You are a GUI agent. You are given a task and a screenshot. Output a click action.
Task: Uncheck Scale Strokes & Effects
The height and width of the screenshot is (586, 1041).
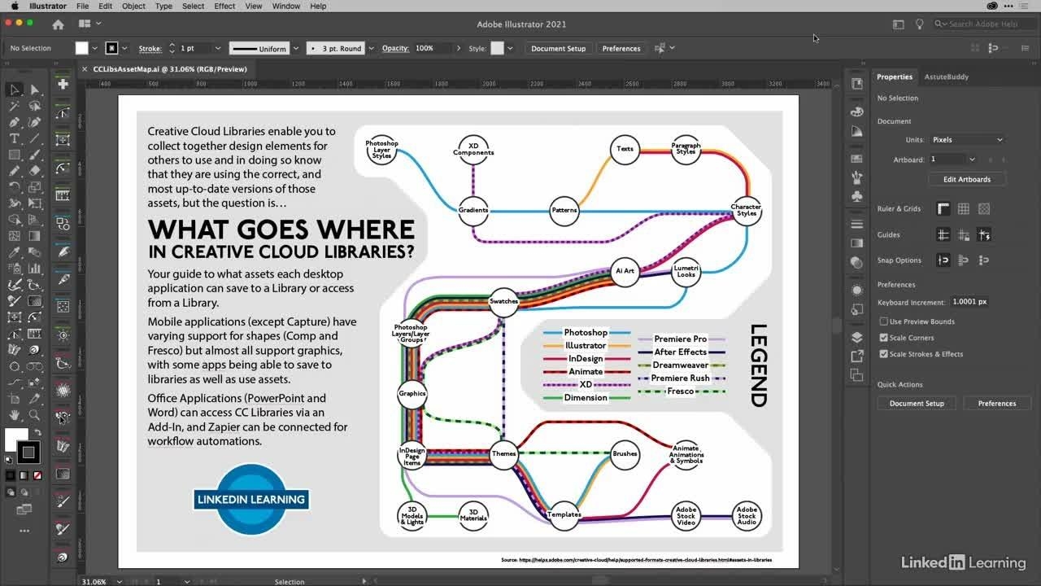(883, 354)
